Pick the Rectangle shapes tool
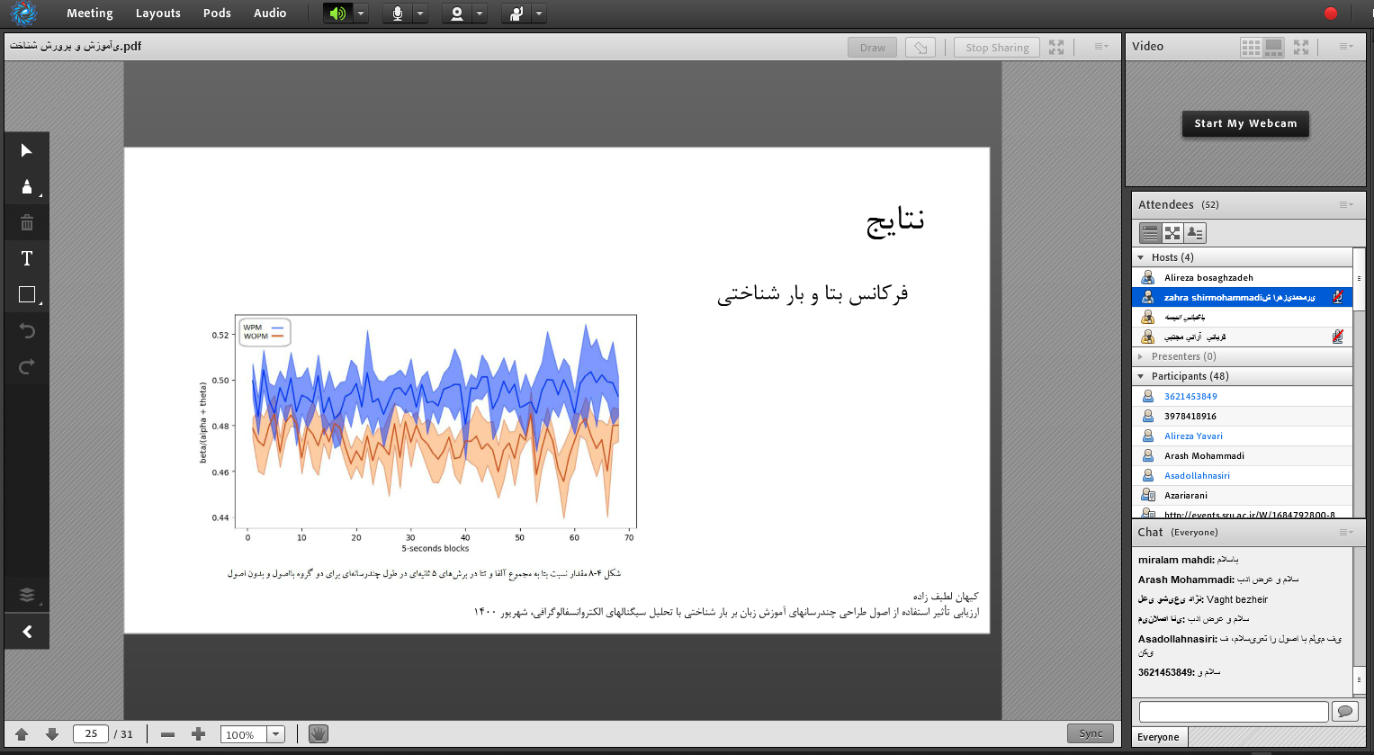 coord(27,294)
